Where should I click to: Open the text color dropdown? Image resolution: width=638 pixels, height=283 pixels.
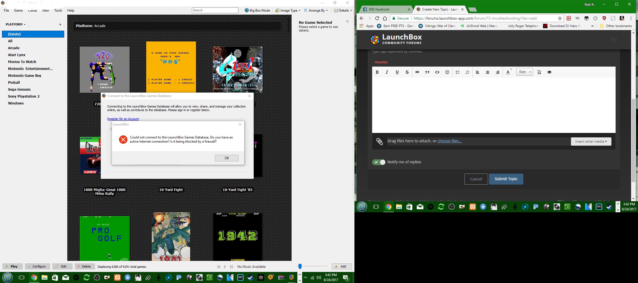pyautogui.click(x=509, y=72)
